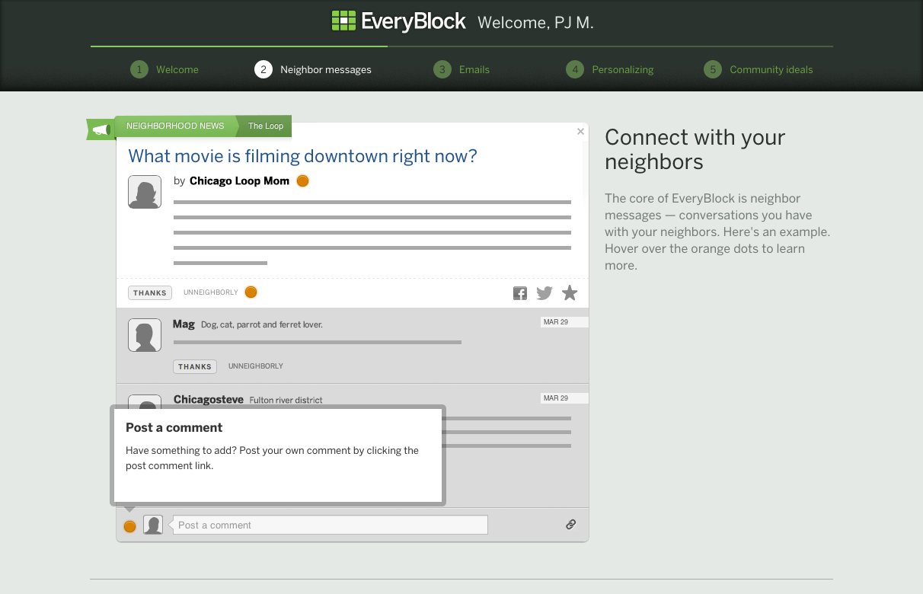Star the post as favorite
923x594 pixels.
[x=570, y=292]
